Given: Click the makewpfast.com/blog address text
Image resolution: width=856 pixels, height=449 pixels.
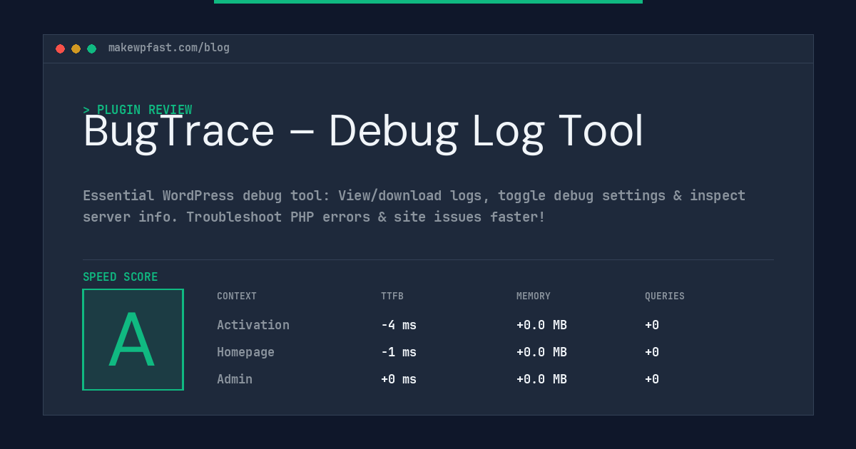Looking at the screenshot, I should pos(169,48).
